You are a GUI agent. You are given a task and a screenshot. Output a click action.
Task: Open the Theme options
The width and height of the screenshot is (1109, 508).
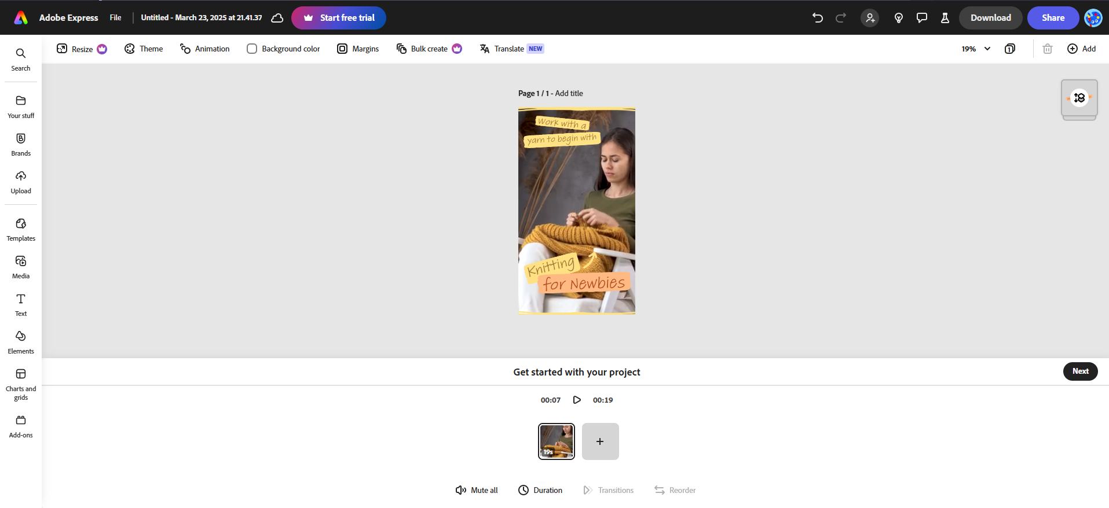(x=144, y=49)
